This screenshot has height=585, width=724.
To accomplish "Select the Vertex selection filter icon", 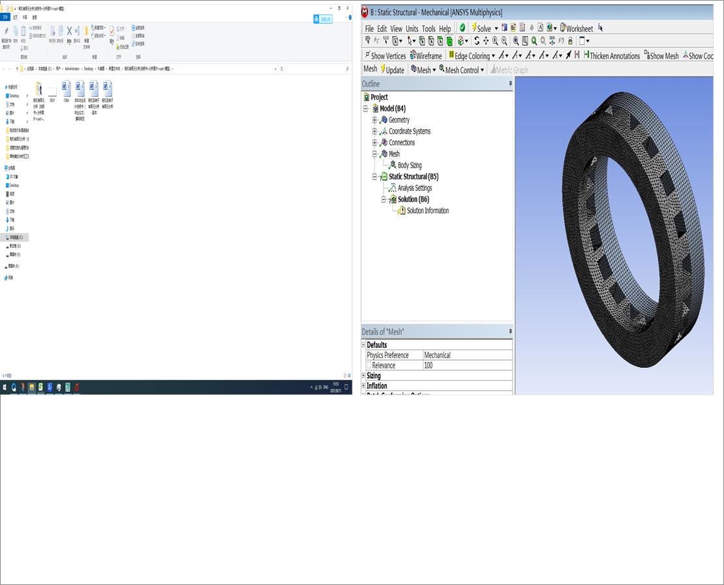I will [421, 41].
